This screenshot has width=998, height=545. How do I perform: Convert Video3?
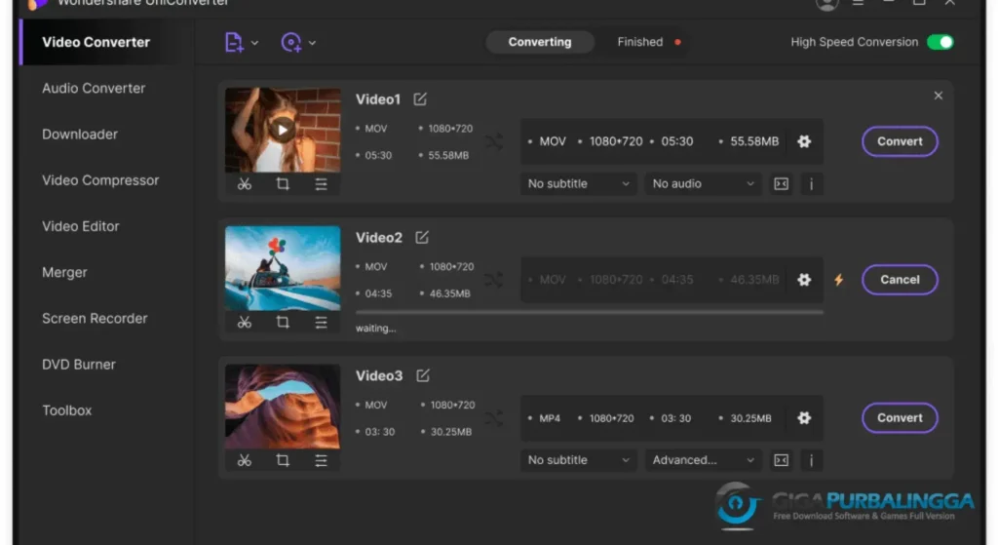(900, 417)
